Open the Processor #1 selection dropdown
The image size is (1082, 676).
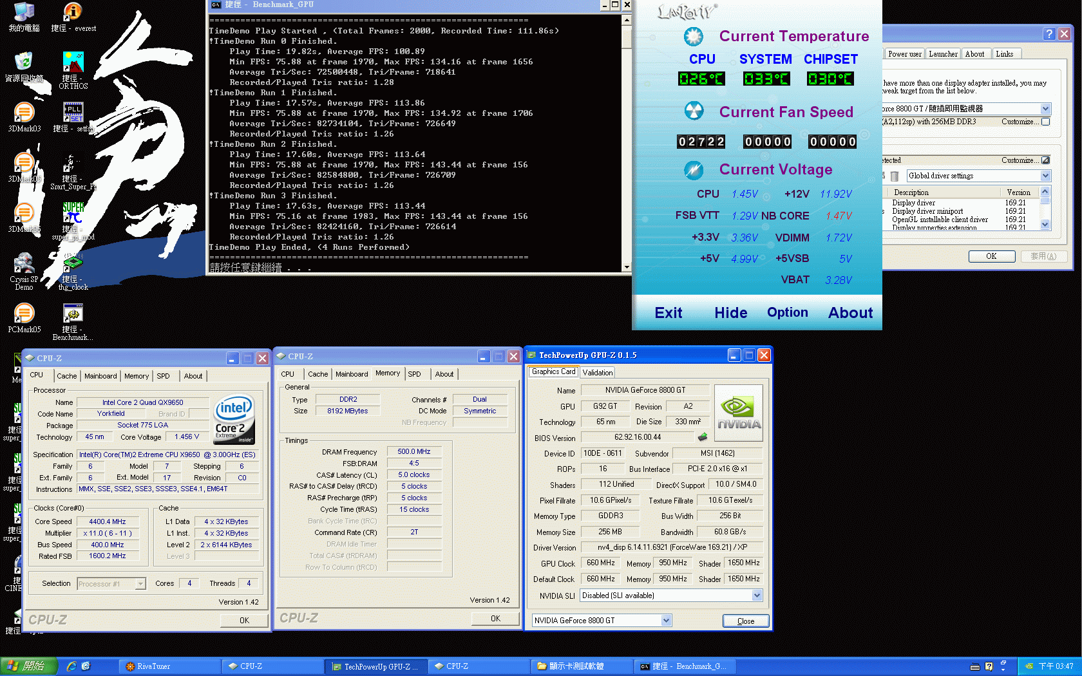(x=140, y=584)
